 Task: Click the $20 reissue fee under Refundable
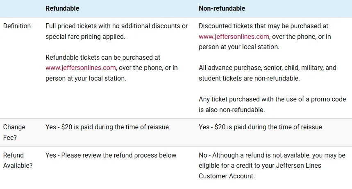click(107, 127)
